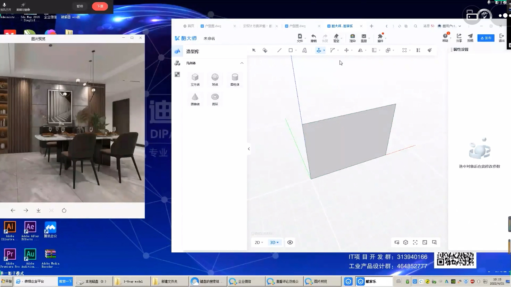The image size is (511, 287).
Task: Click the section offset tool icon
Action: pyautogui.click(x=374, y=50)
